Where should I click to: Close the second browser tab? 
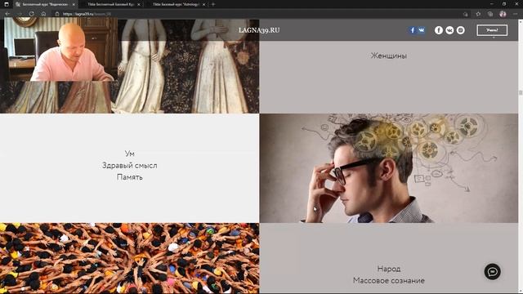(139, 4)
